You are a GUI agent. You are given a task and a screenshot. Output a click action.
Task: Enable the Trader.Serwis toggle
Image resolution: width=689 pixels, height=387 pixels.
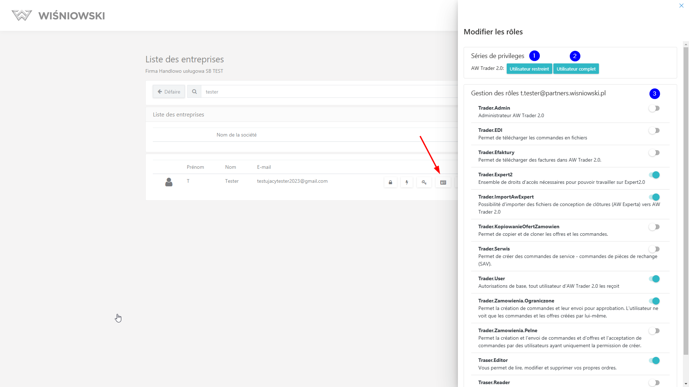pos(654,249)
